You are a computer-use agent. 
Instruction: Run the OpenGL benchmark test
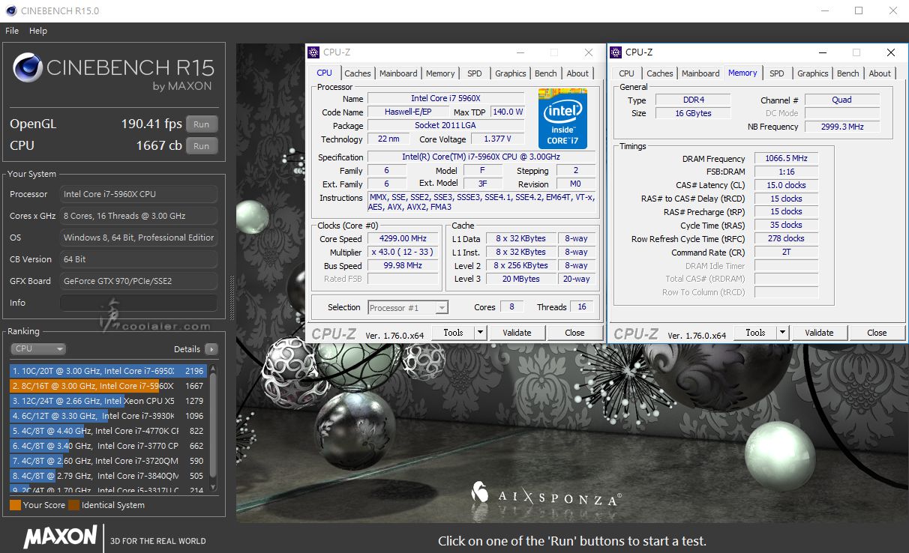click(201, 124)
